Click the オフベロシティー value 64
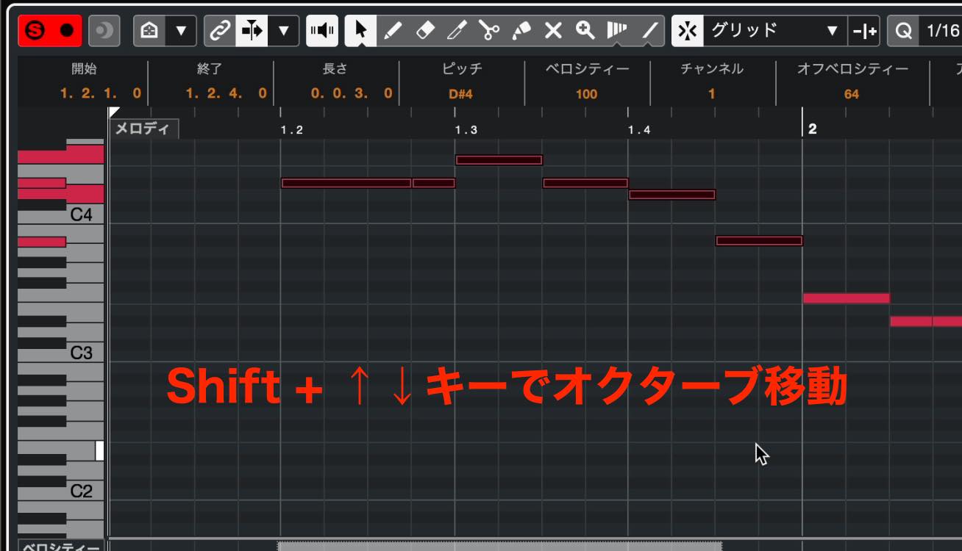 click(x=852, y=93)
